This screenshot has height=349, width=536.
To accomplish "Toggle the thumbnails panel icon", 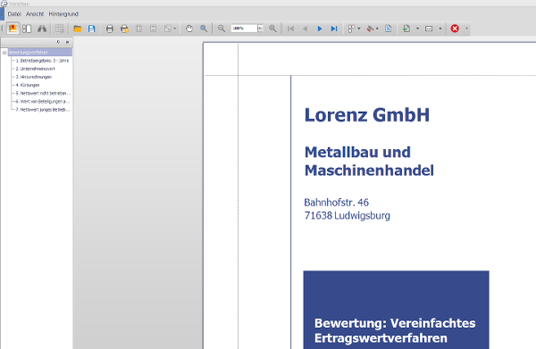I will [27, 29].
